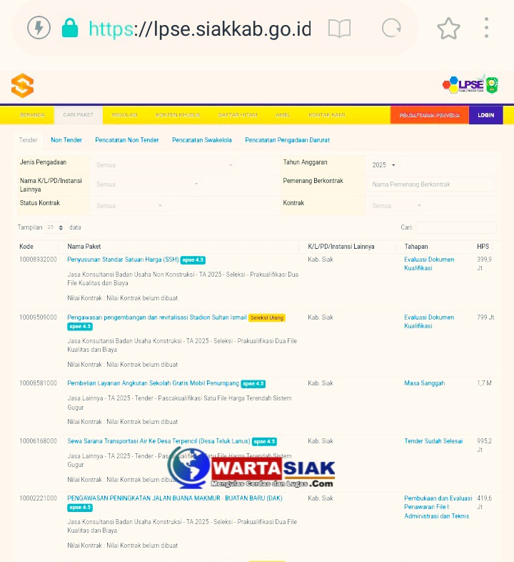Open reader mode with the book icon

[339, 29]
